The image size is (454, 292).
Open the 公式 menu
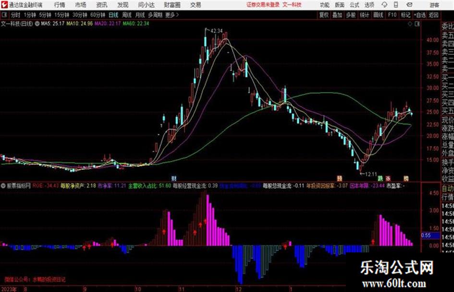[355, 5]
